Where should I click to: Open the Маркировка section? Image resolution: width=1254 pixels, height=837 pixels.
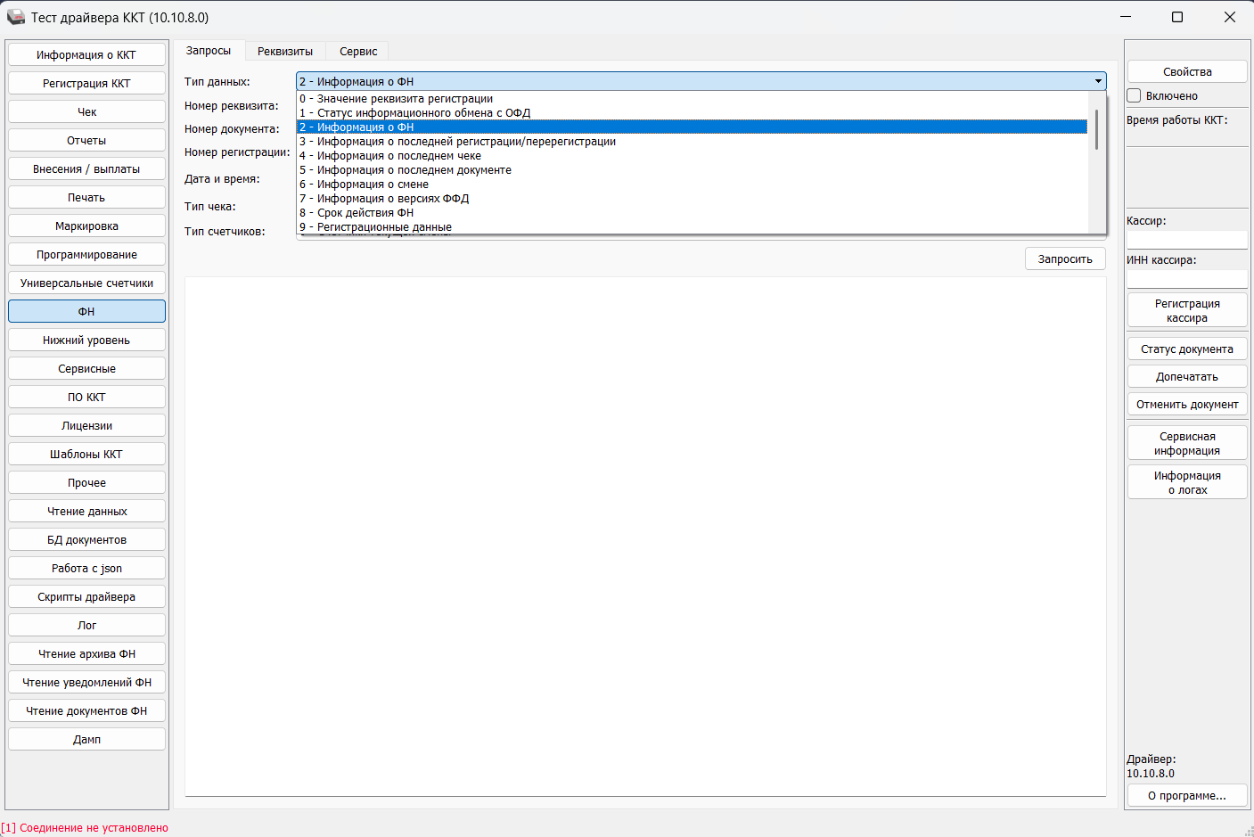coord(86,226)
